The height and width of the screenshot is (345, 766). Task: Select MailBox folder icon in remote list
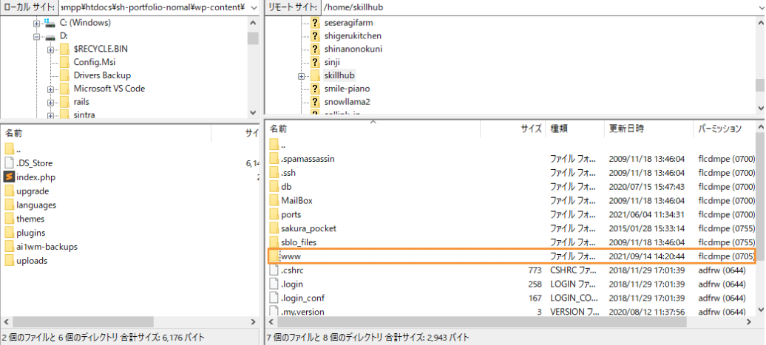coord(274,200)
